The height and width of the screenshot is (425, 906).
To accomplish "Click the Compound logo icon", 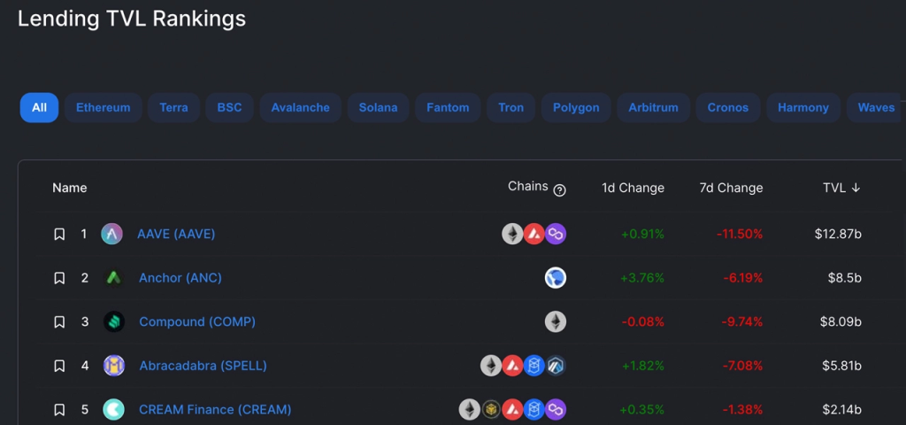I will point(114,322).
